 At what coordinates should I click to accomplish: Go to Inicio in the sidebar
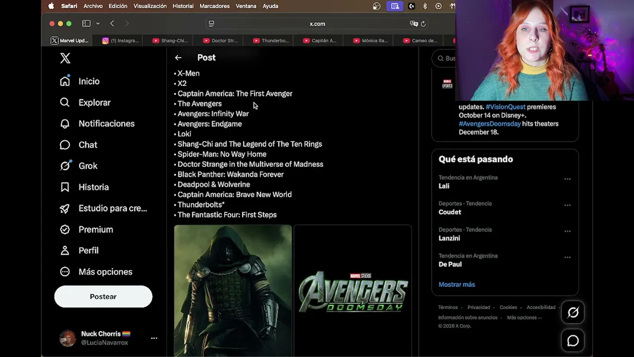80,81
